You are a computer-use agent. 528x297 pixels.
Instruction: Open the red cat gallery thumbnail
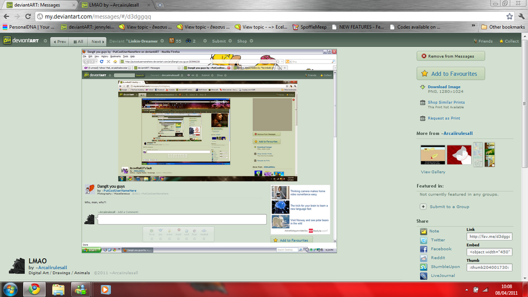(x=459, y=155)
